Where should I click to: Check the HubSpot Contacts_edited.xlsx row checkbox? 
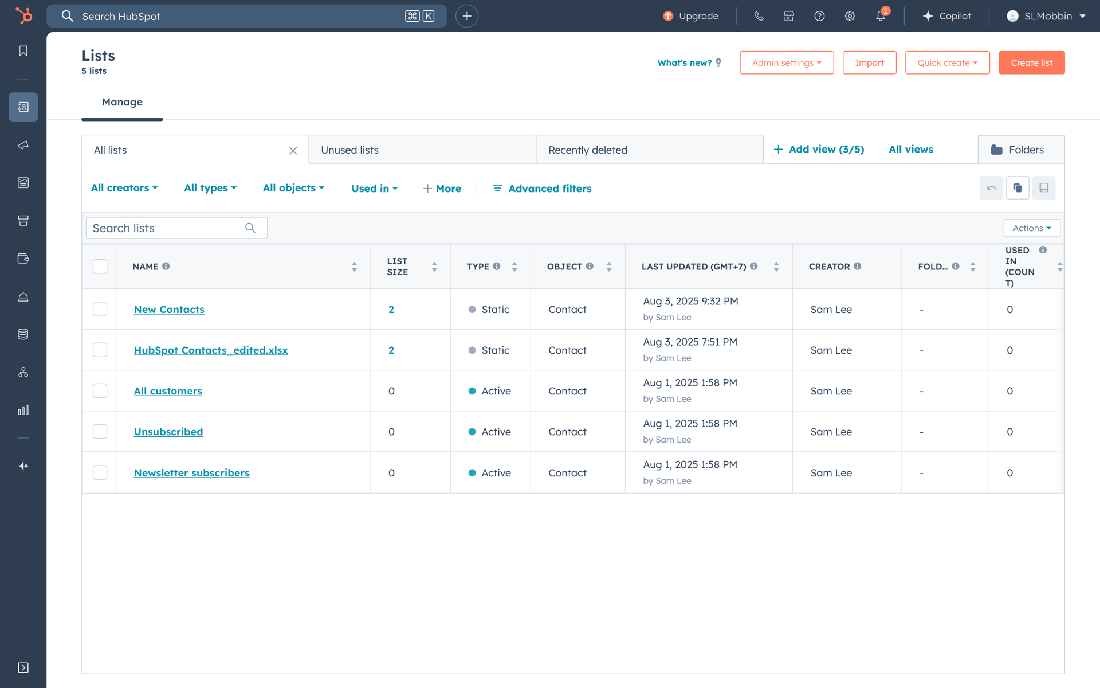pos(100,350)
